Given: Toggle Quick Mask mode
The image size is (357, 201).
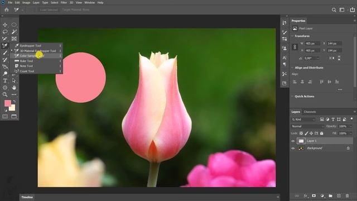Looking at the screenshot, I should coord(5,117).
